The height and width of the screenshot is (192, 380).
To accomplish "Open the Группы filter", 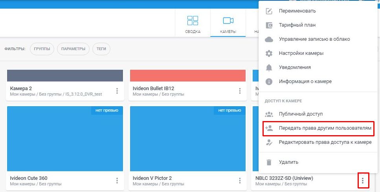I will point(42,49).
